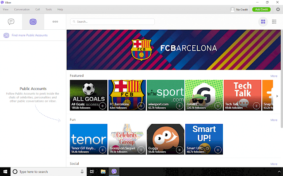This screenshot has width=283, height=176.
Task: Switch to list view layout
Action: (x=274, y=22)
